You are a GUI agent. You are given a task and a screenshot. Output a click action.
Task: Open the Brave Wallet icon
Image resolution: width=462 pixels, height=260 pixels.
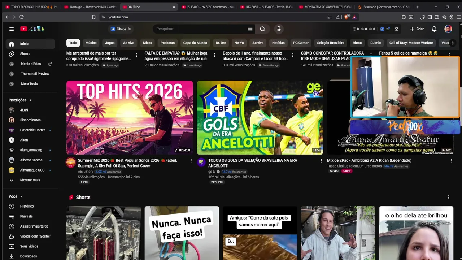point(437,17)
